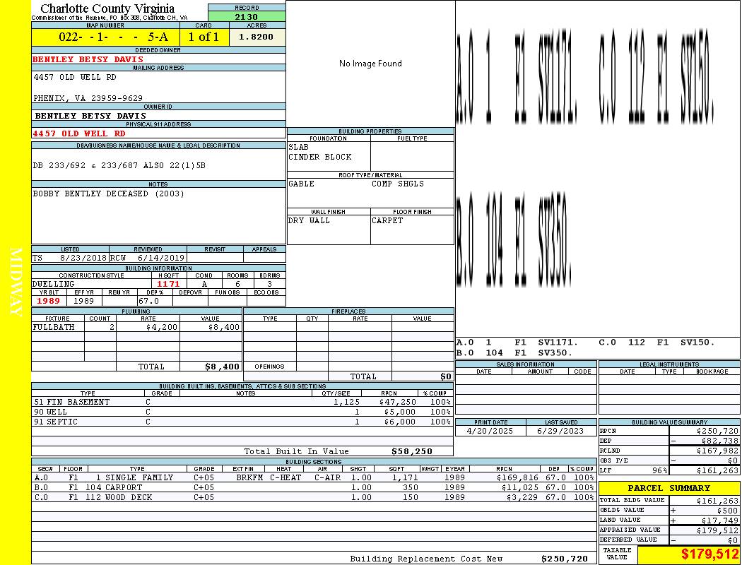This screenshot has width=742, height=565.
Task: Click RCLND value $167,982
Action: (717, 451)
